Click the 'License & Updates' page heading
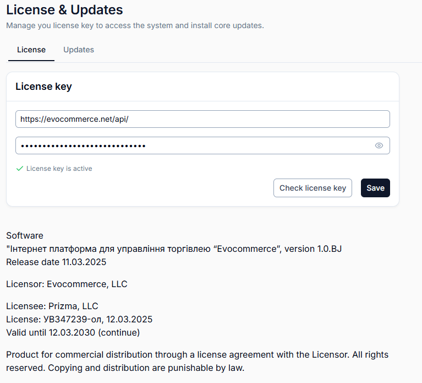 point(64,10)
